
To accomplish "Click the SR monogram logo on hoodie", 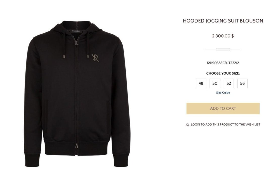I will tap(95, 58).
